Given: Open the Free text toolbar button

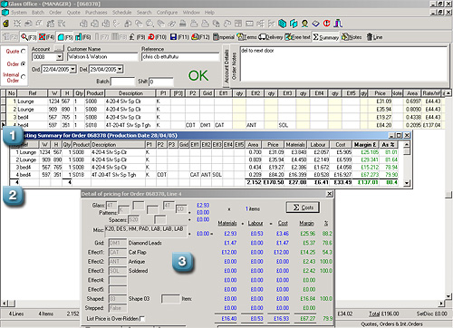Looking at the screenshot, I should [297, 37].
